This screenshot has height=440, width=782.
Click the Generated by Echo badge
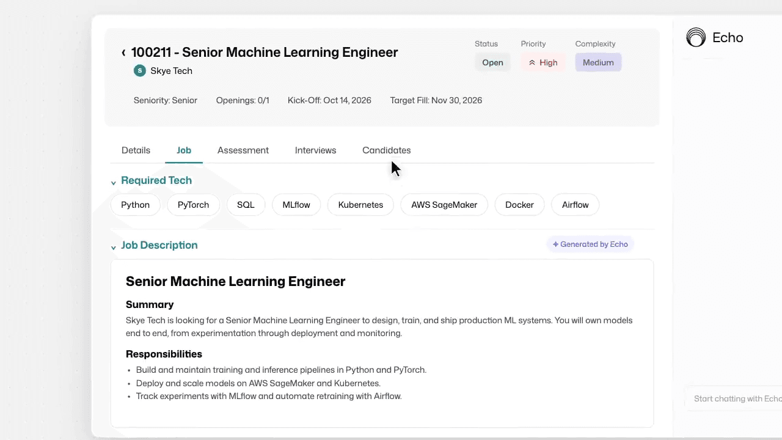pyautogui.click(x=590, y=244)
